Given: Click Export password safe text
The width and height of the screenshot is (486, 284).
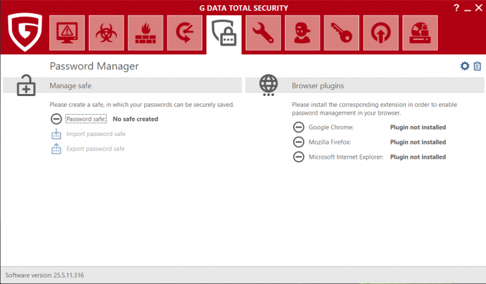Looking at the screenshot, I should [x=95, y=149].
